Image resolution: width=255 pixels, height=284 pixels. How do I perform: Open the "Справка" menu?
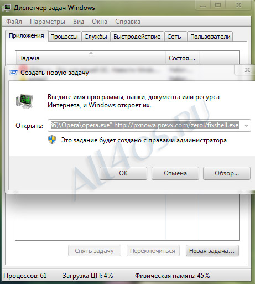(x=128, y=22)
